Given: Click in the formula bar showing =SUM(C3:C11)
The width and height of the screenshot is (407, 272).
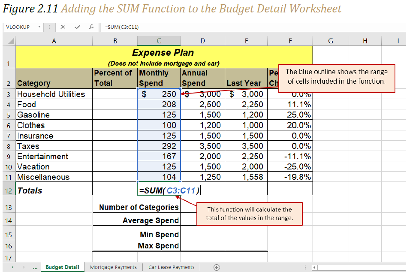Looking at the screenshot, I should click(253, 27).
